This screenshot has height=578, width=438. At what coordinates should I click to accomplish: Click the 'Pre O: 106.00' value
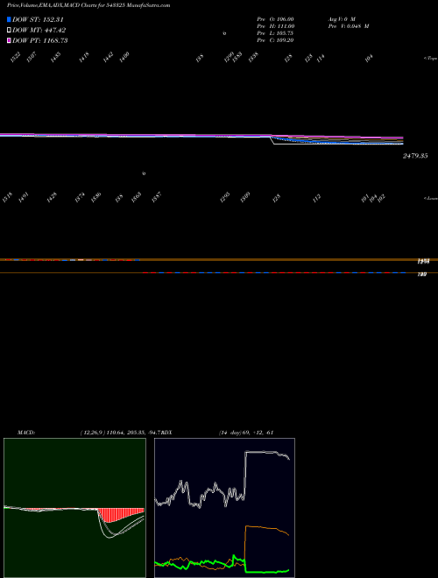[x=275, y=19]
